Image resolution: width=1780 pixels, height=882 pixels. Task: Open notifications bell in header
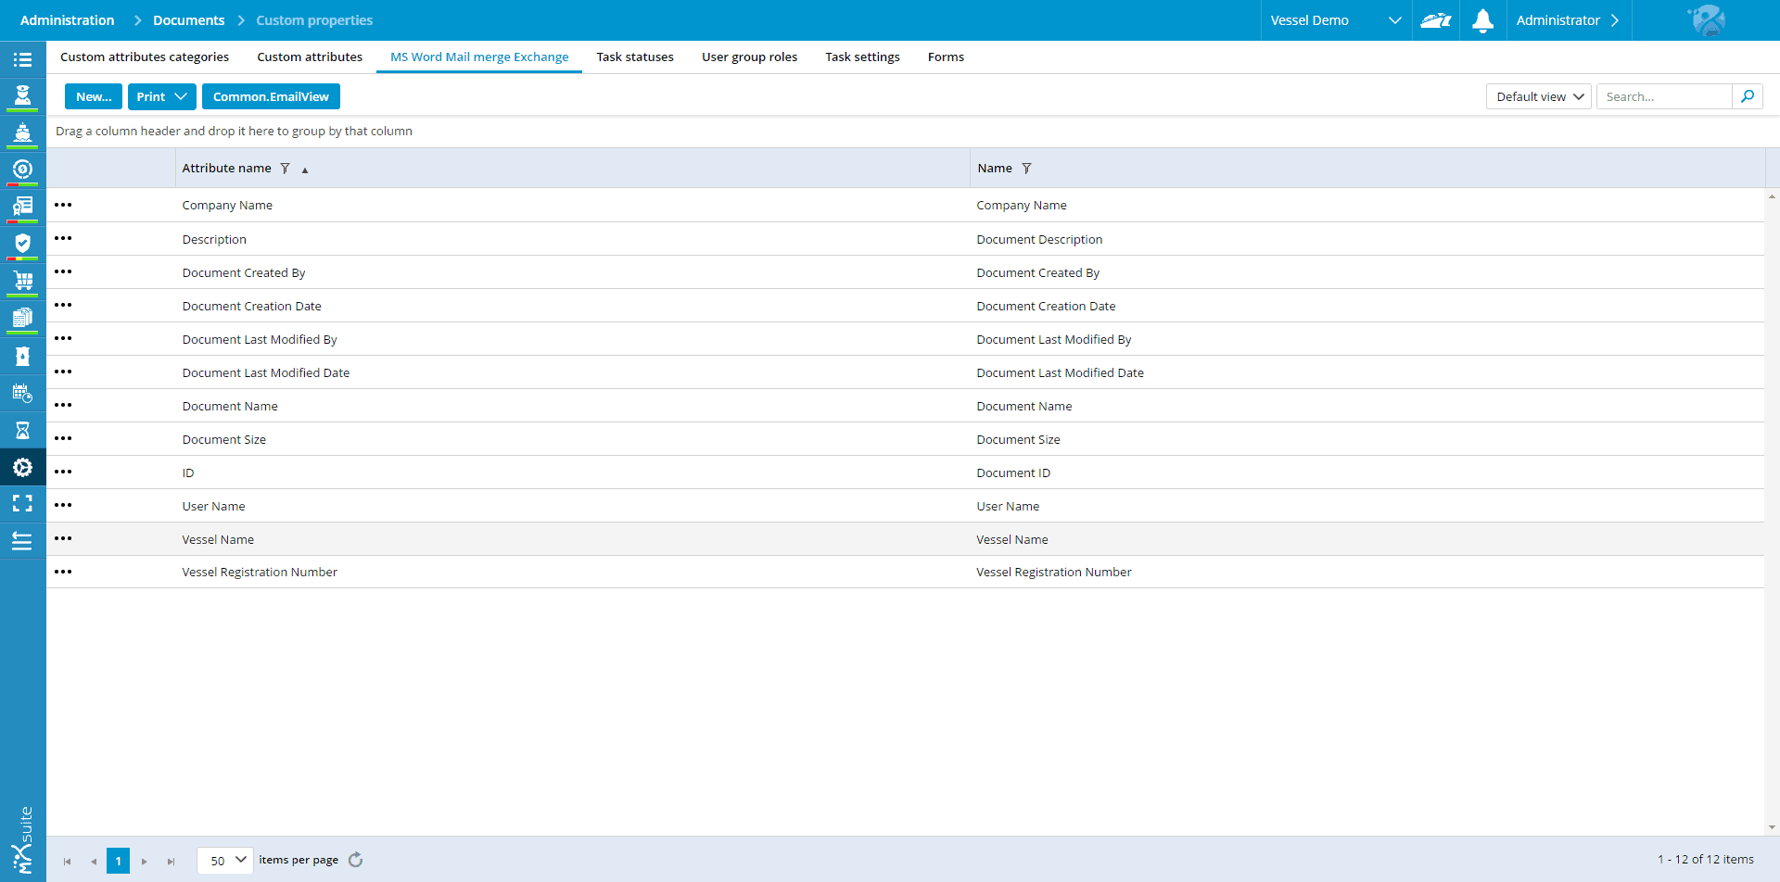[x=1482, y=20]
